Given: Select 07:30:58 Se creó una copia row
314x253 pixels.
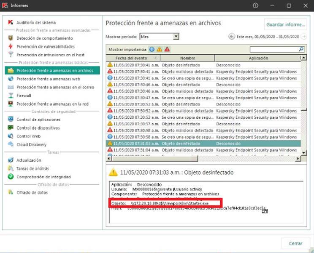Looking at the screenshot, I should [x=203, y=137].
